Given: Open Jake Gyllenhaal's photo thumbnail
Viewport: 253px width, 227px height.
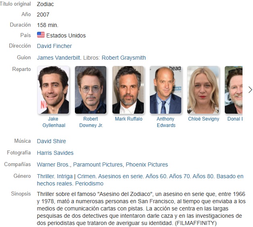Looking at the screenshot, I should (x=53, y=90).
